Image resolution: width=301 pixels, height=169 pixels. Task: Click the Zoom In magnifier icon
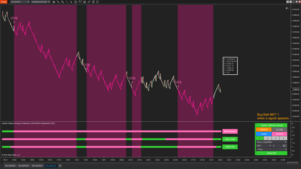[62, 2]
